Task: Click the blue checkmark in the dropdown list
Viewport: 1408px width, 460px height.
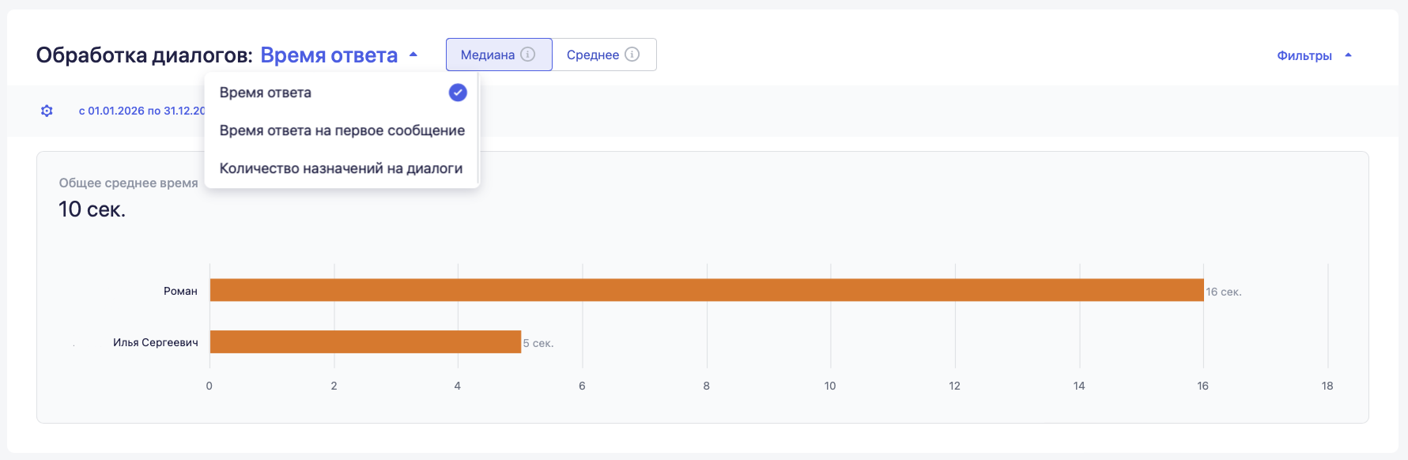Action: point(458,92)
